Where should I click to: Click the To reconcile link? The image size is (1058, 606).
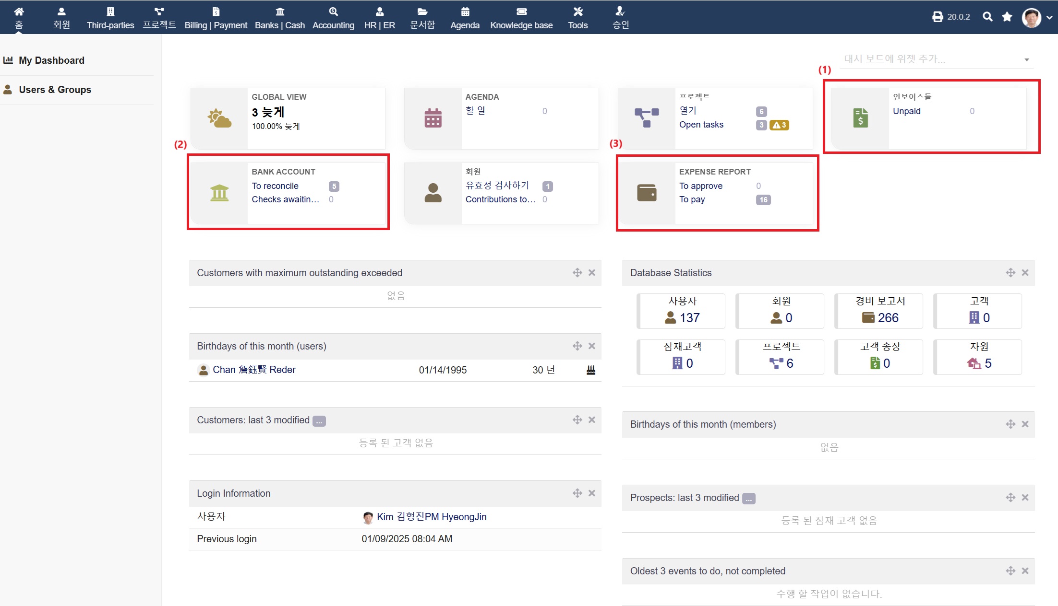(x=275, y=186)
